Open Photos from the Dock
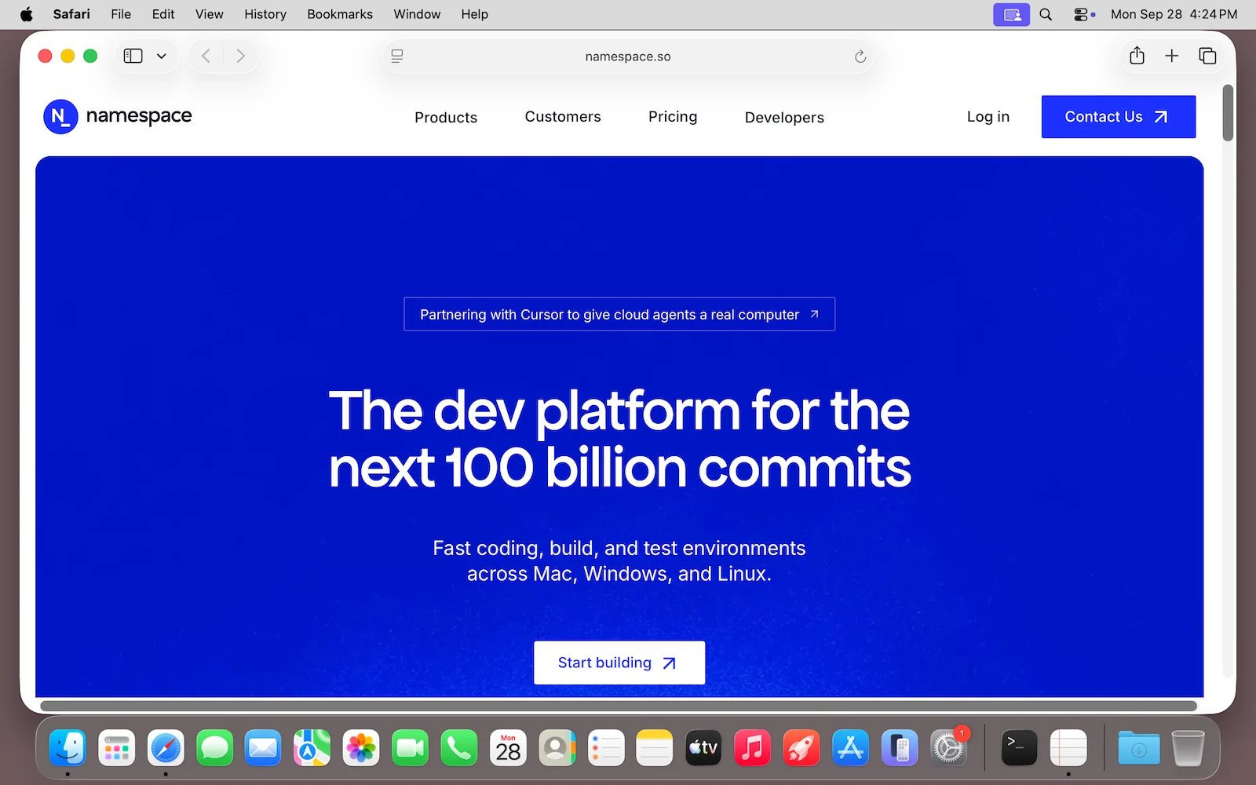This screenshot has width=1256, height=785. (x=361, y=748)
